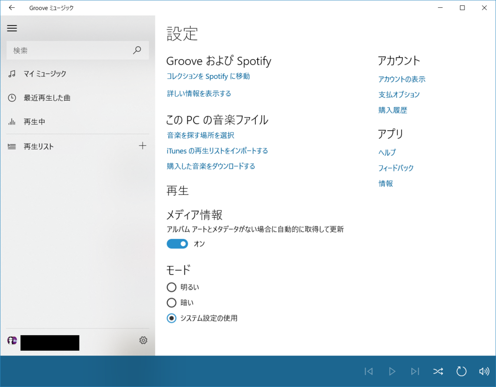This screenshot has width=496, height=387.
Task: Toggle shuffle playback
Action: point(438,371)
